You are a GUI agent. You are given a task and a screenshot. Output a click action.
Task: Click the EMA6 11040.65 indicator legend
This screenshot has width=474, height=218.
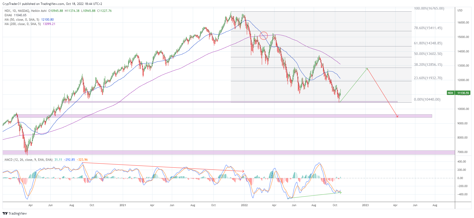16,15
